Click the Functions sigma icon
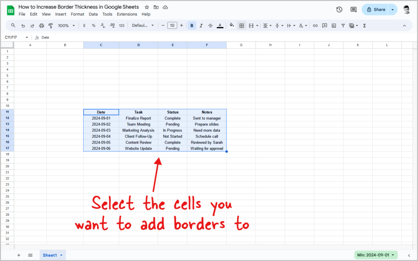This screenshot has width=418, height=261. pos(364,26)
